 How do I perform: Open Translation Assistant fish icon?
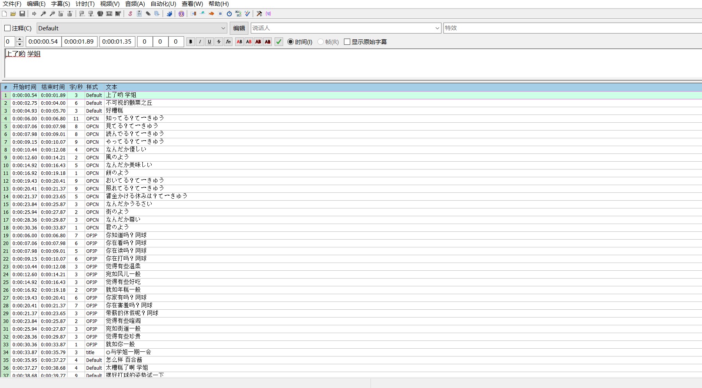[x=211, y=14]
